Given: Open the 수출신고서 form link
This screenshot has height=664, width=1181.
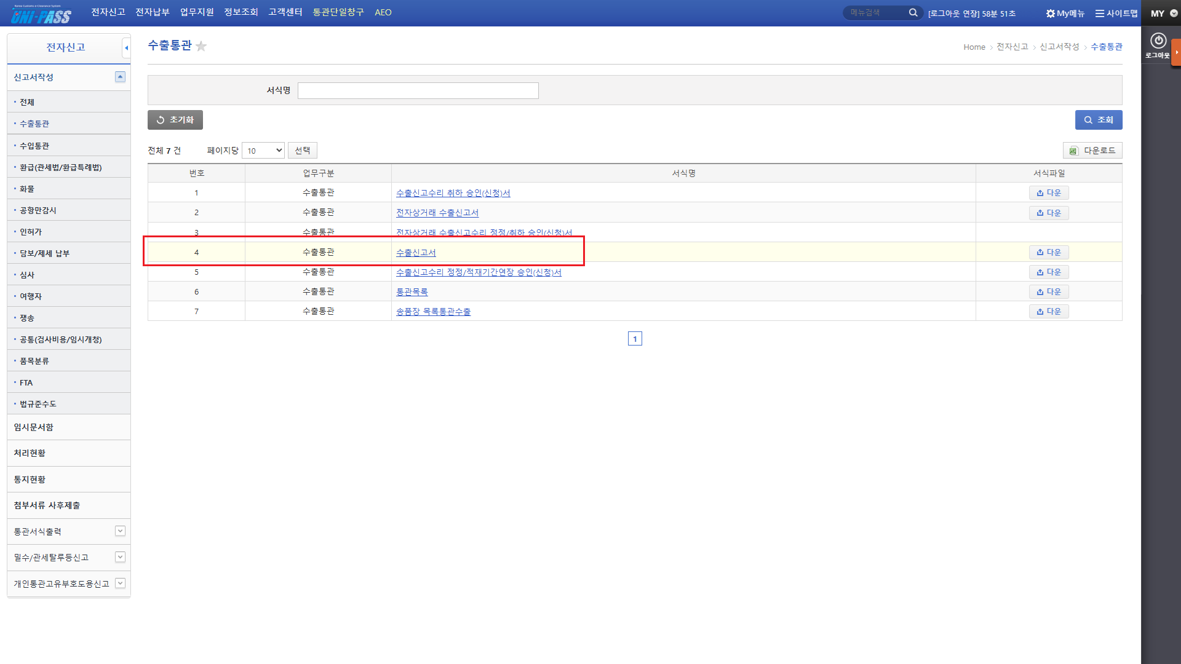Looking at the screenshot, I should [x=416, y=253].
